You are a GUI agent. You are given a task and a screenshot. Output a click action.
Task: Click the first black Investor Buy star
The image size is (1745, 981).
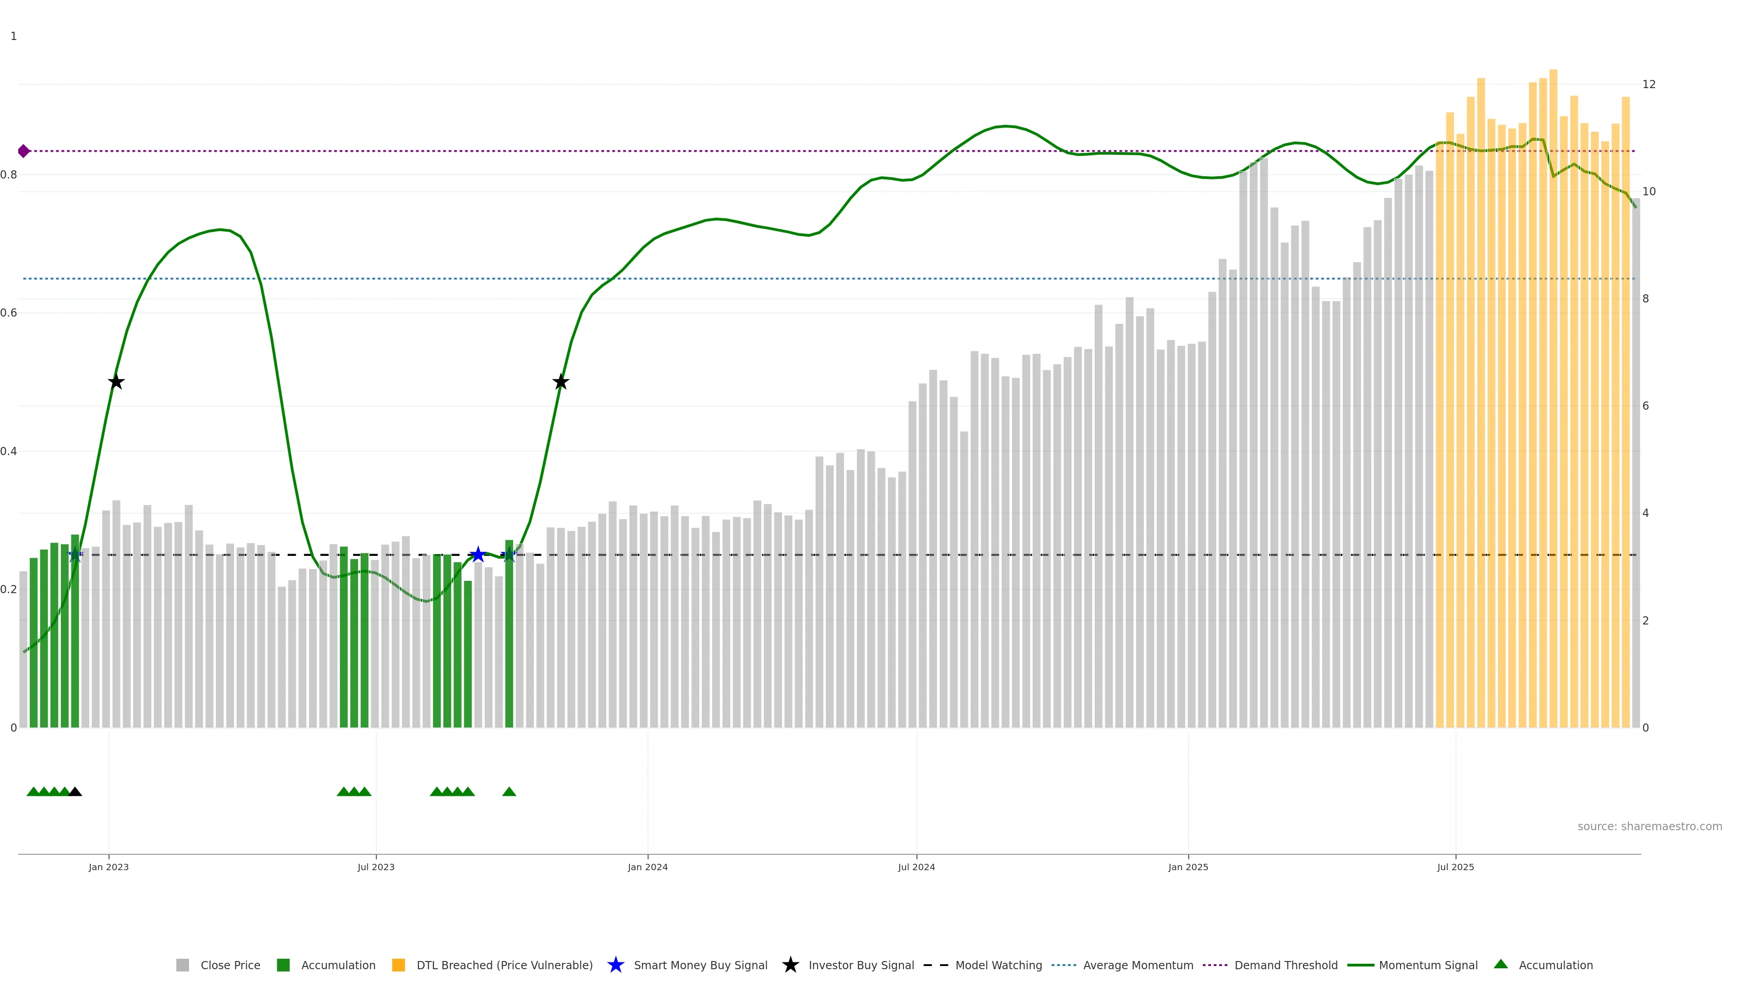pyautogui.click(x=116, y=382)
